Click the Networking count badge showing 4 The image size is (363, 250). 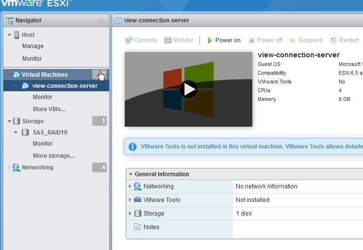click(x=99, y=167)
